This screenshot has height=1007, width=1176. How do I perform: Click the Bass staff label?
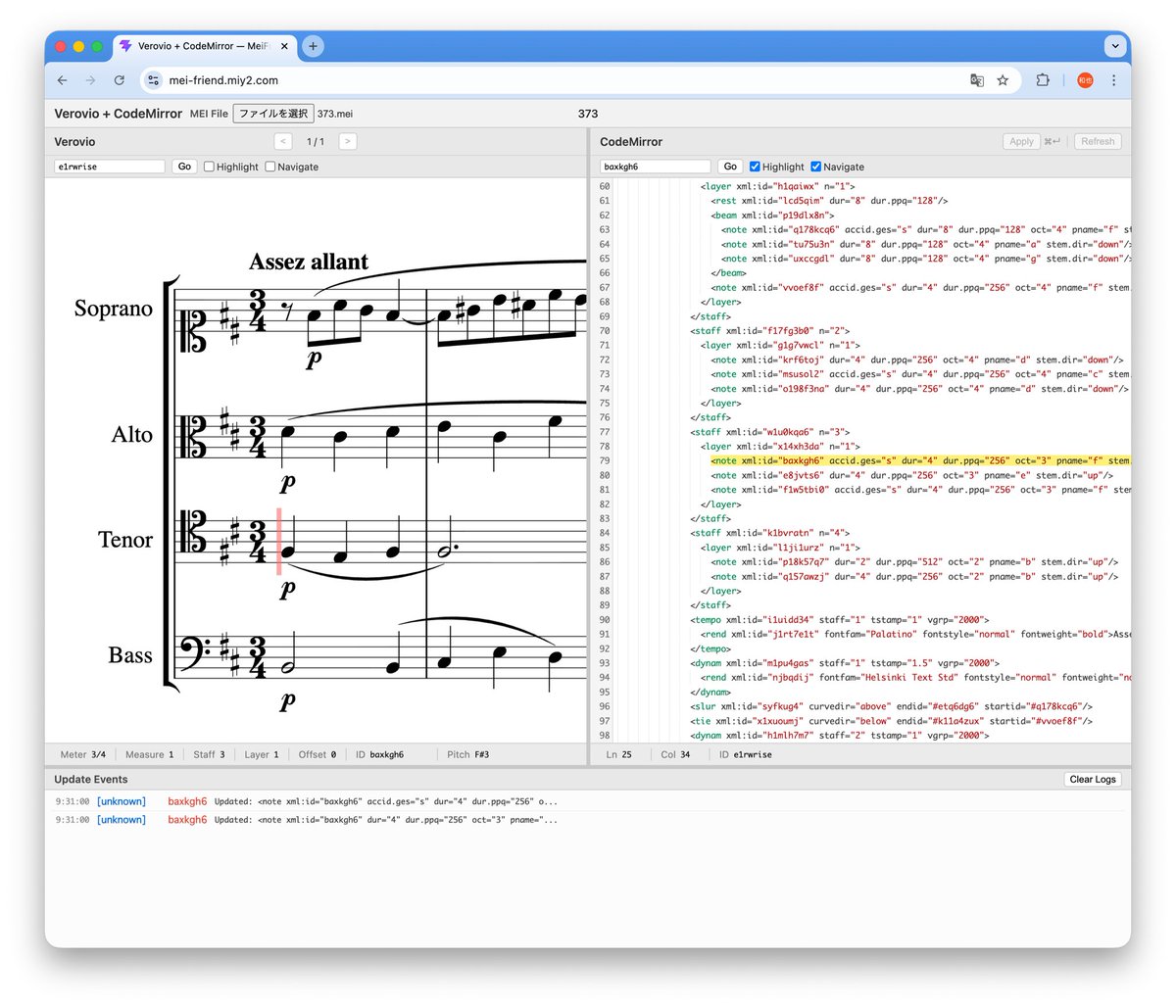[x=130, y=655]
